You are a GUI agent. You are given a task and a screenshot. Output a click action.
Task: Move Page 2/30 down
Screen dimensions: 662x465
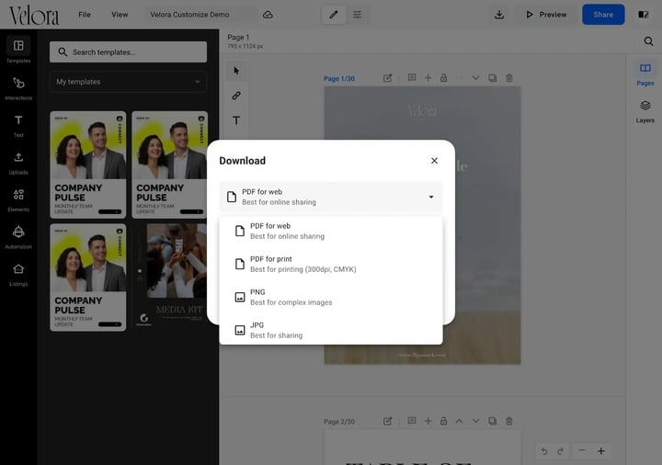pos(475,421)
